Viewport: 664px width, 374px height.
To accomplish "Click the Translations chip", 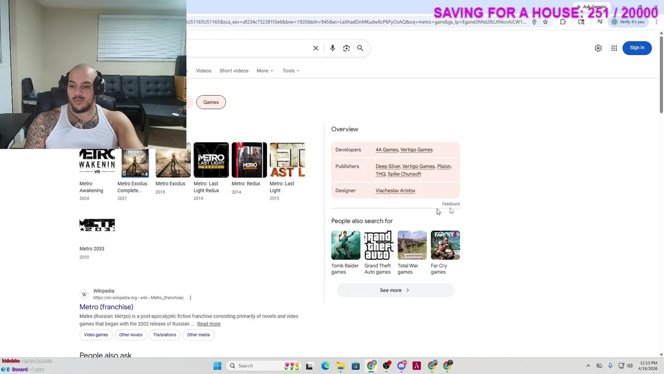I will coord(164,335).
